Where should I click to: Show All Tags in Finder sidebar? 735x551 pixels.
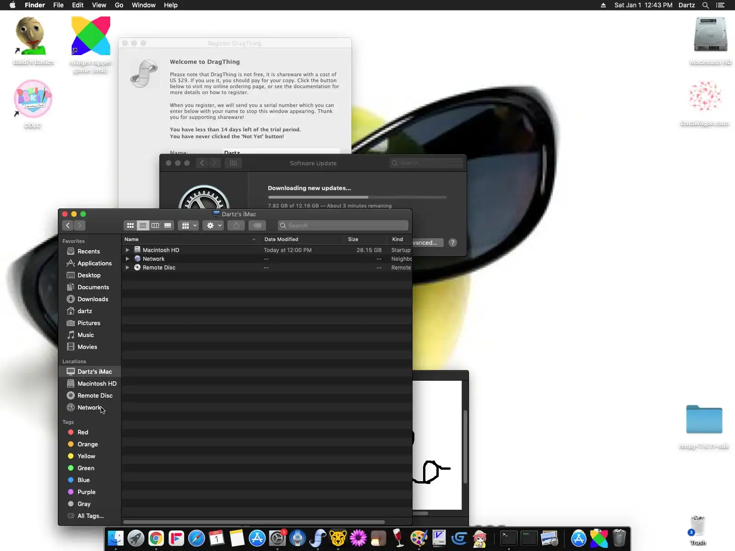(x=90, y=516)
